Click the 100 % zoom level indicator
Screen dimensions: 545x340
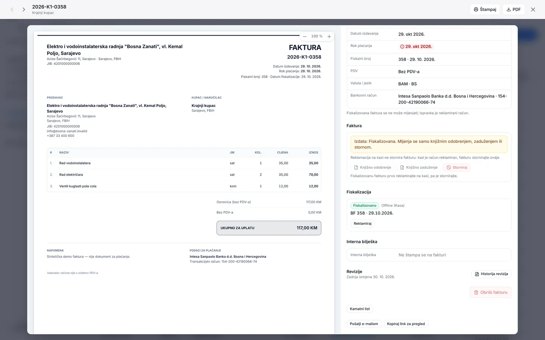tap(317, 36)
